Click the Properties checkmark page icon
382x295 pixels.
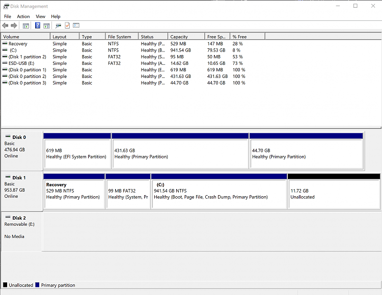67,25
